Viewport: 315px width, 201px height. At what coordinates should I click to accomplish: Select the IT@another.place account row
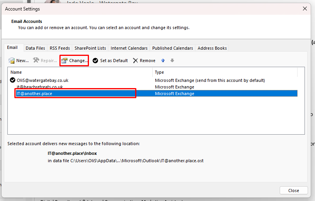157,94
